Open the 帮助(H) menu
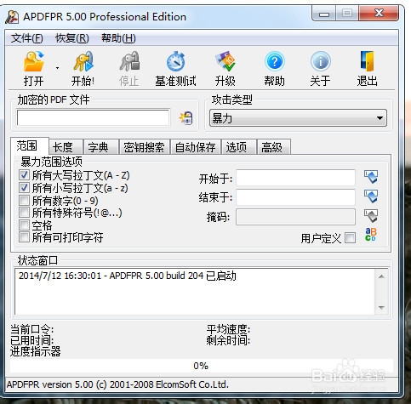The width and height of the screenshot is (411, 404). (x=118, y=38)
